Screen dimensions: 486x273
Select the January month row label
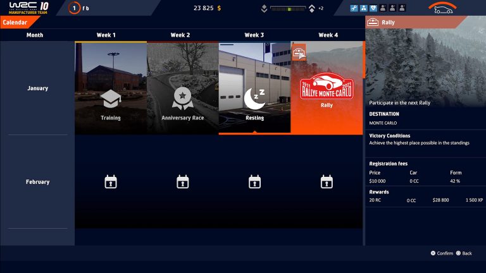click(37, 88)
